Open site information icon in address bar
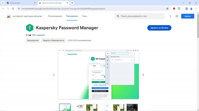Image resolution: width=199 pixels, height=111 pixels. (19, 9)
